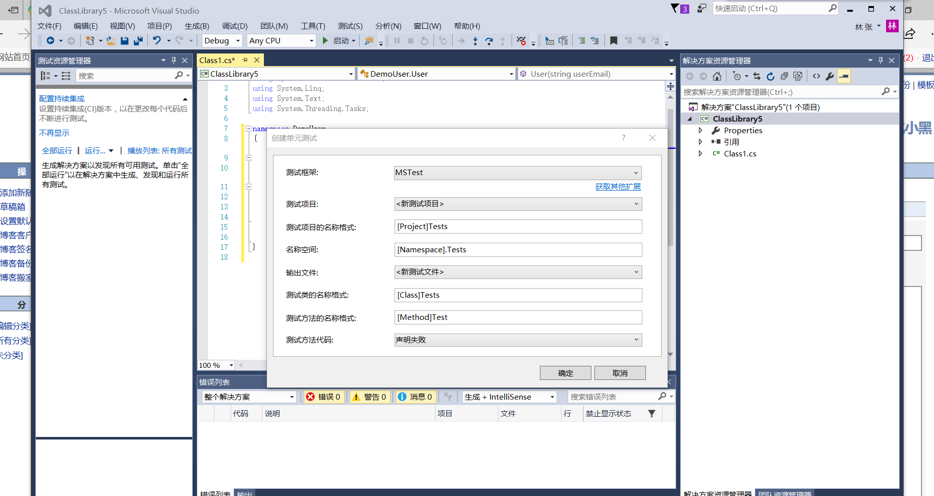Click the Feedback icon in title bar
Screen dimensions: 934x496
tap(702, 9)
